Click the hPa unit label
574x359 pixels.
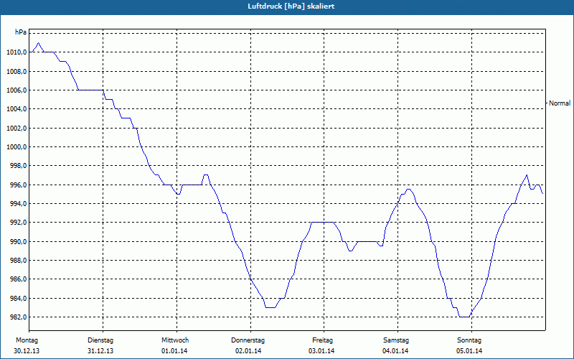21,32
